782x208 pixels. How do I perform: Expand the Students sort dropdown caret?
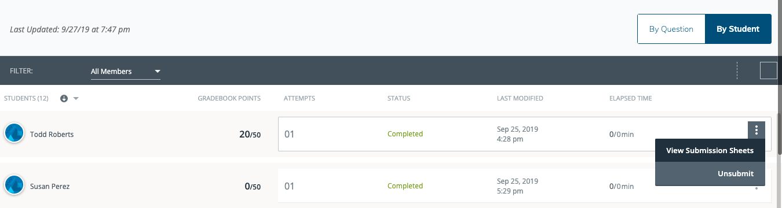[76, 98]
